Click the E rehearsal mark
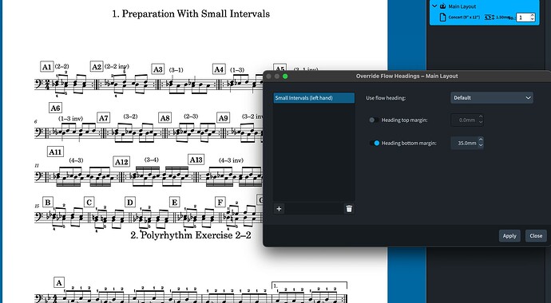The width and height of the screenshot is (551, 303). 174,203
